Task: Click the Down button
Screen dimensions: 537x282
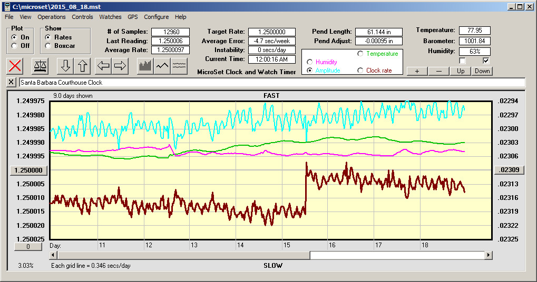Action: pyautogui.click(x=482, y=71)
